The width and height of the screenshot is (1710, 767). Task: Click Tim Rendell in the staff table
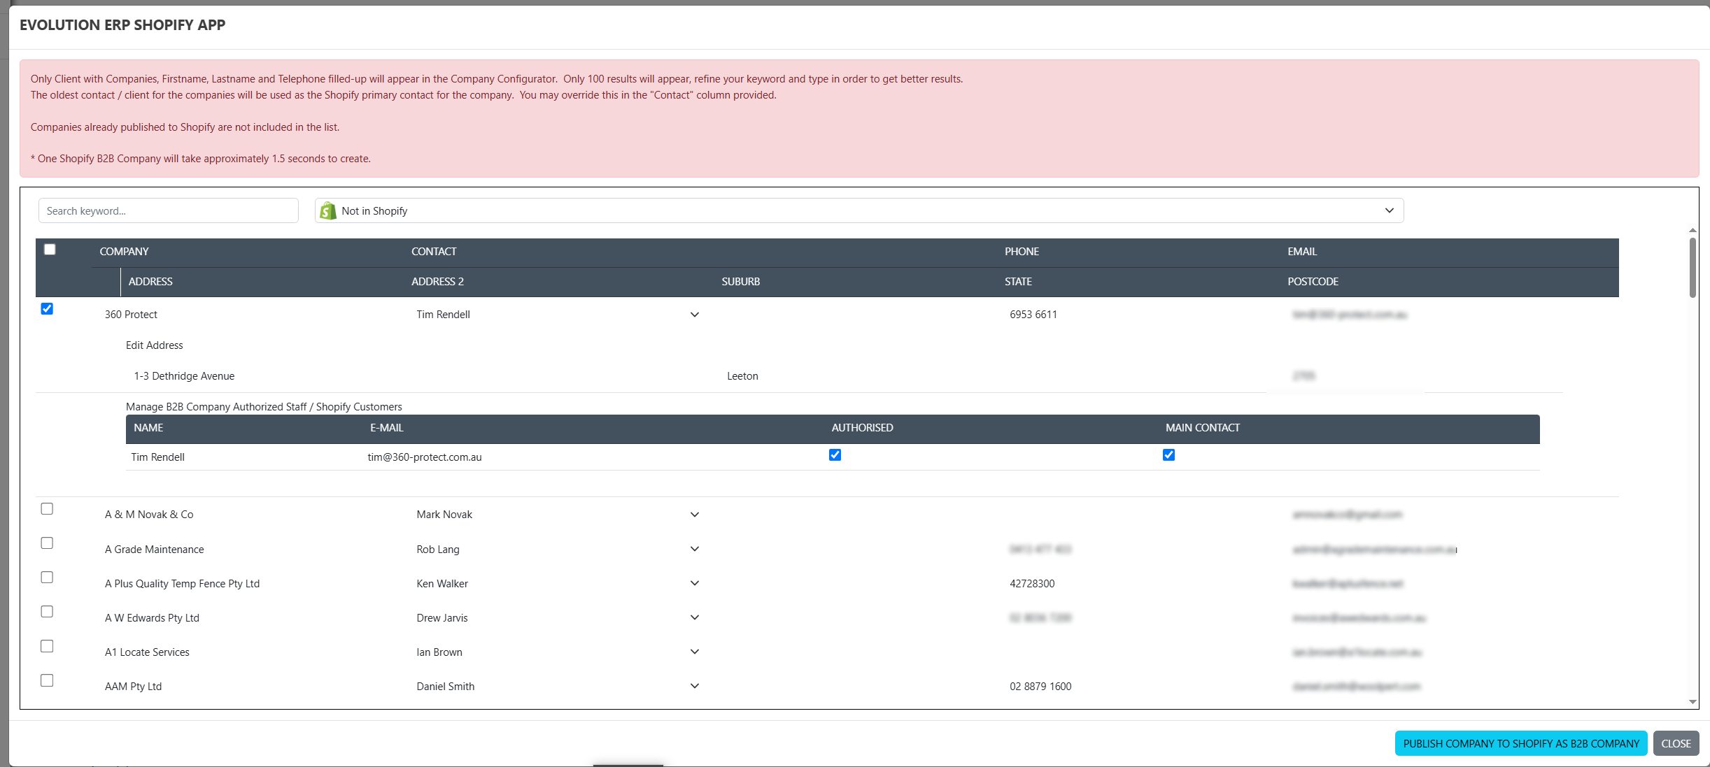[x=158, y=457]
